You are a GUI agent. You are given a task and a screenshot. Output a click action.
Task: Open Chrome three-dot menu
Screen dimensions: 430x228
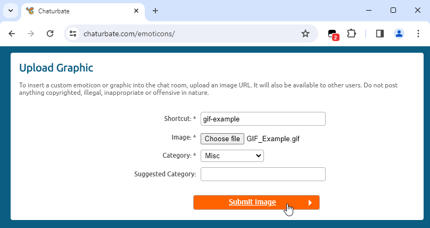click(418, 34)
